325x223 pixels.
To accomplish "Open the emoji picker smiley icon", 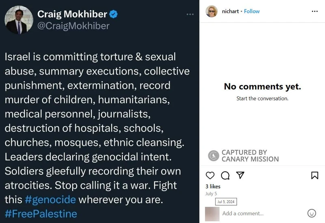I will (x=312, y=213).
